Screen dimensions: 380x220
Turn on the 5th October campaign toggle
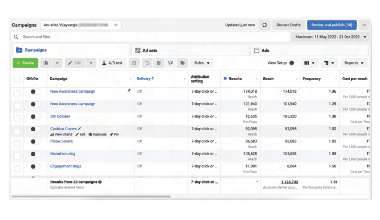tap(35, 117)
